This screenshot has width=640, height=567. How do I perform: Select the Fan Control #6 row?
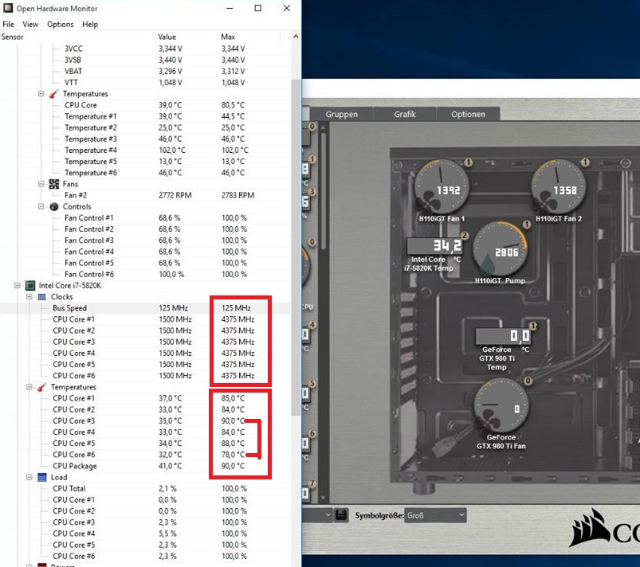(x=145, y=274)
